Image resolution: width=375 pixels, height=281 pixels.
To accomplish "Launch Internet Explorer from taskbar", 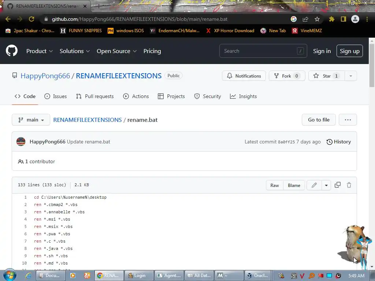I will [x=28, y=276].
